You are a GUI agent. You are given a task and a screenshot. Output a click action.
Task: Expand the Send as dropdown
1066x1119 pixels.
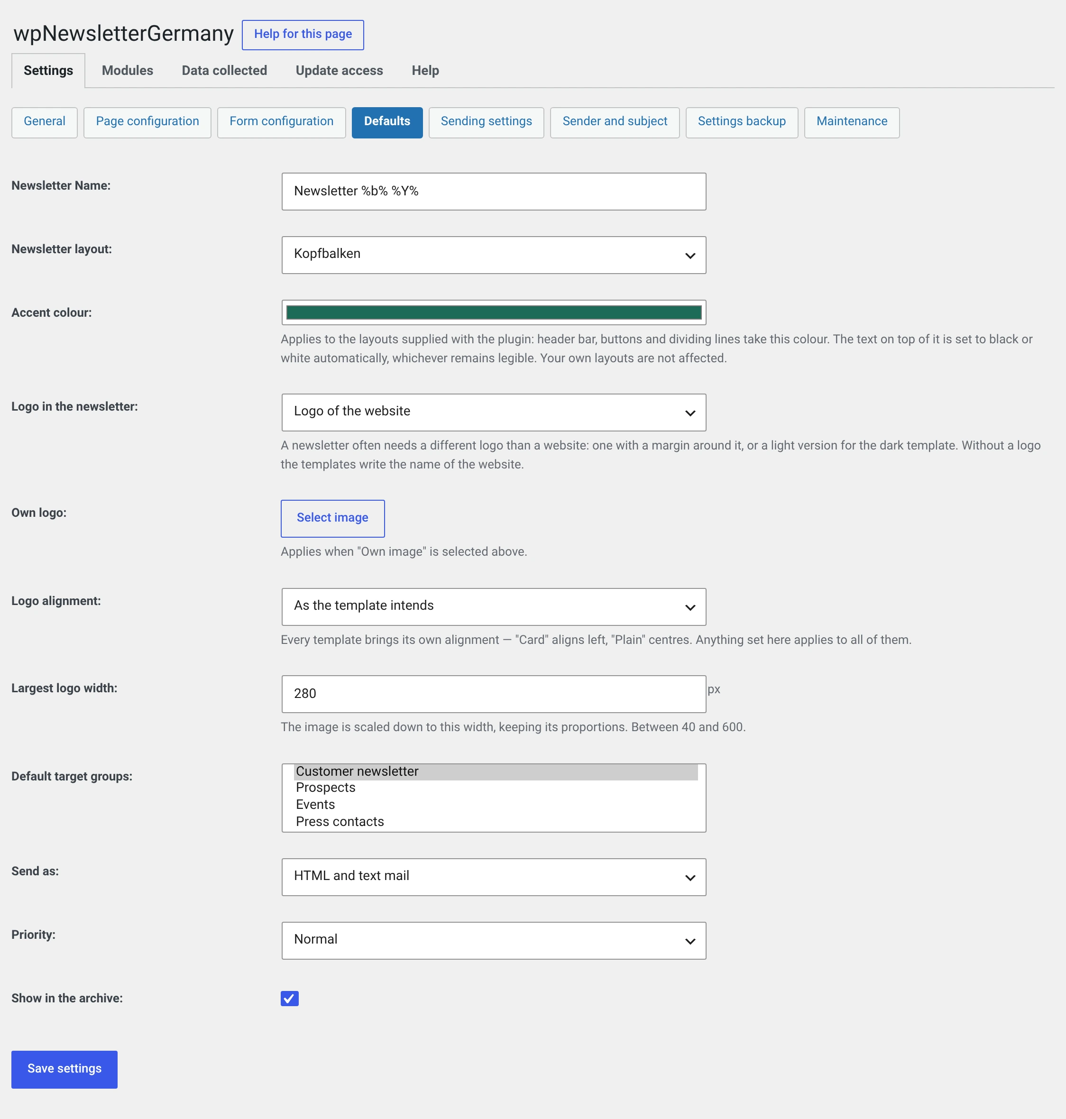click(x=493, y=877)
